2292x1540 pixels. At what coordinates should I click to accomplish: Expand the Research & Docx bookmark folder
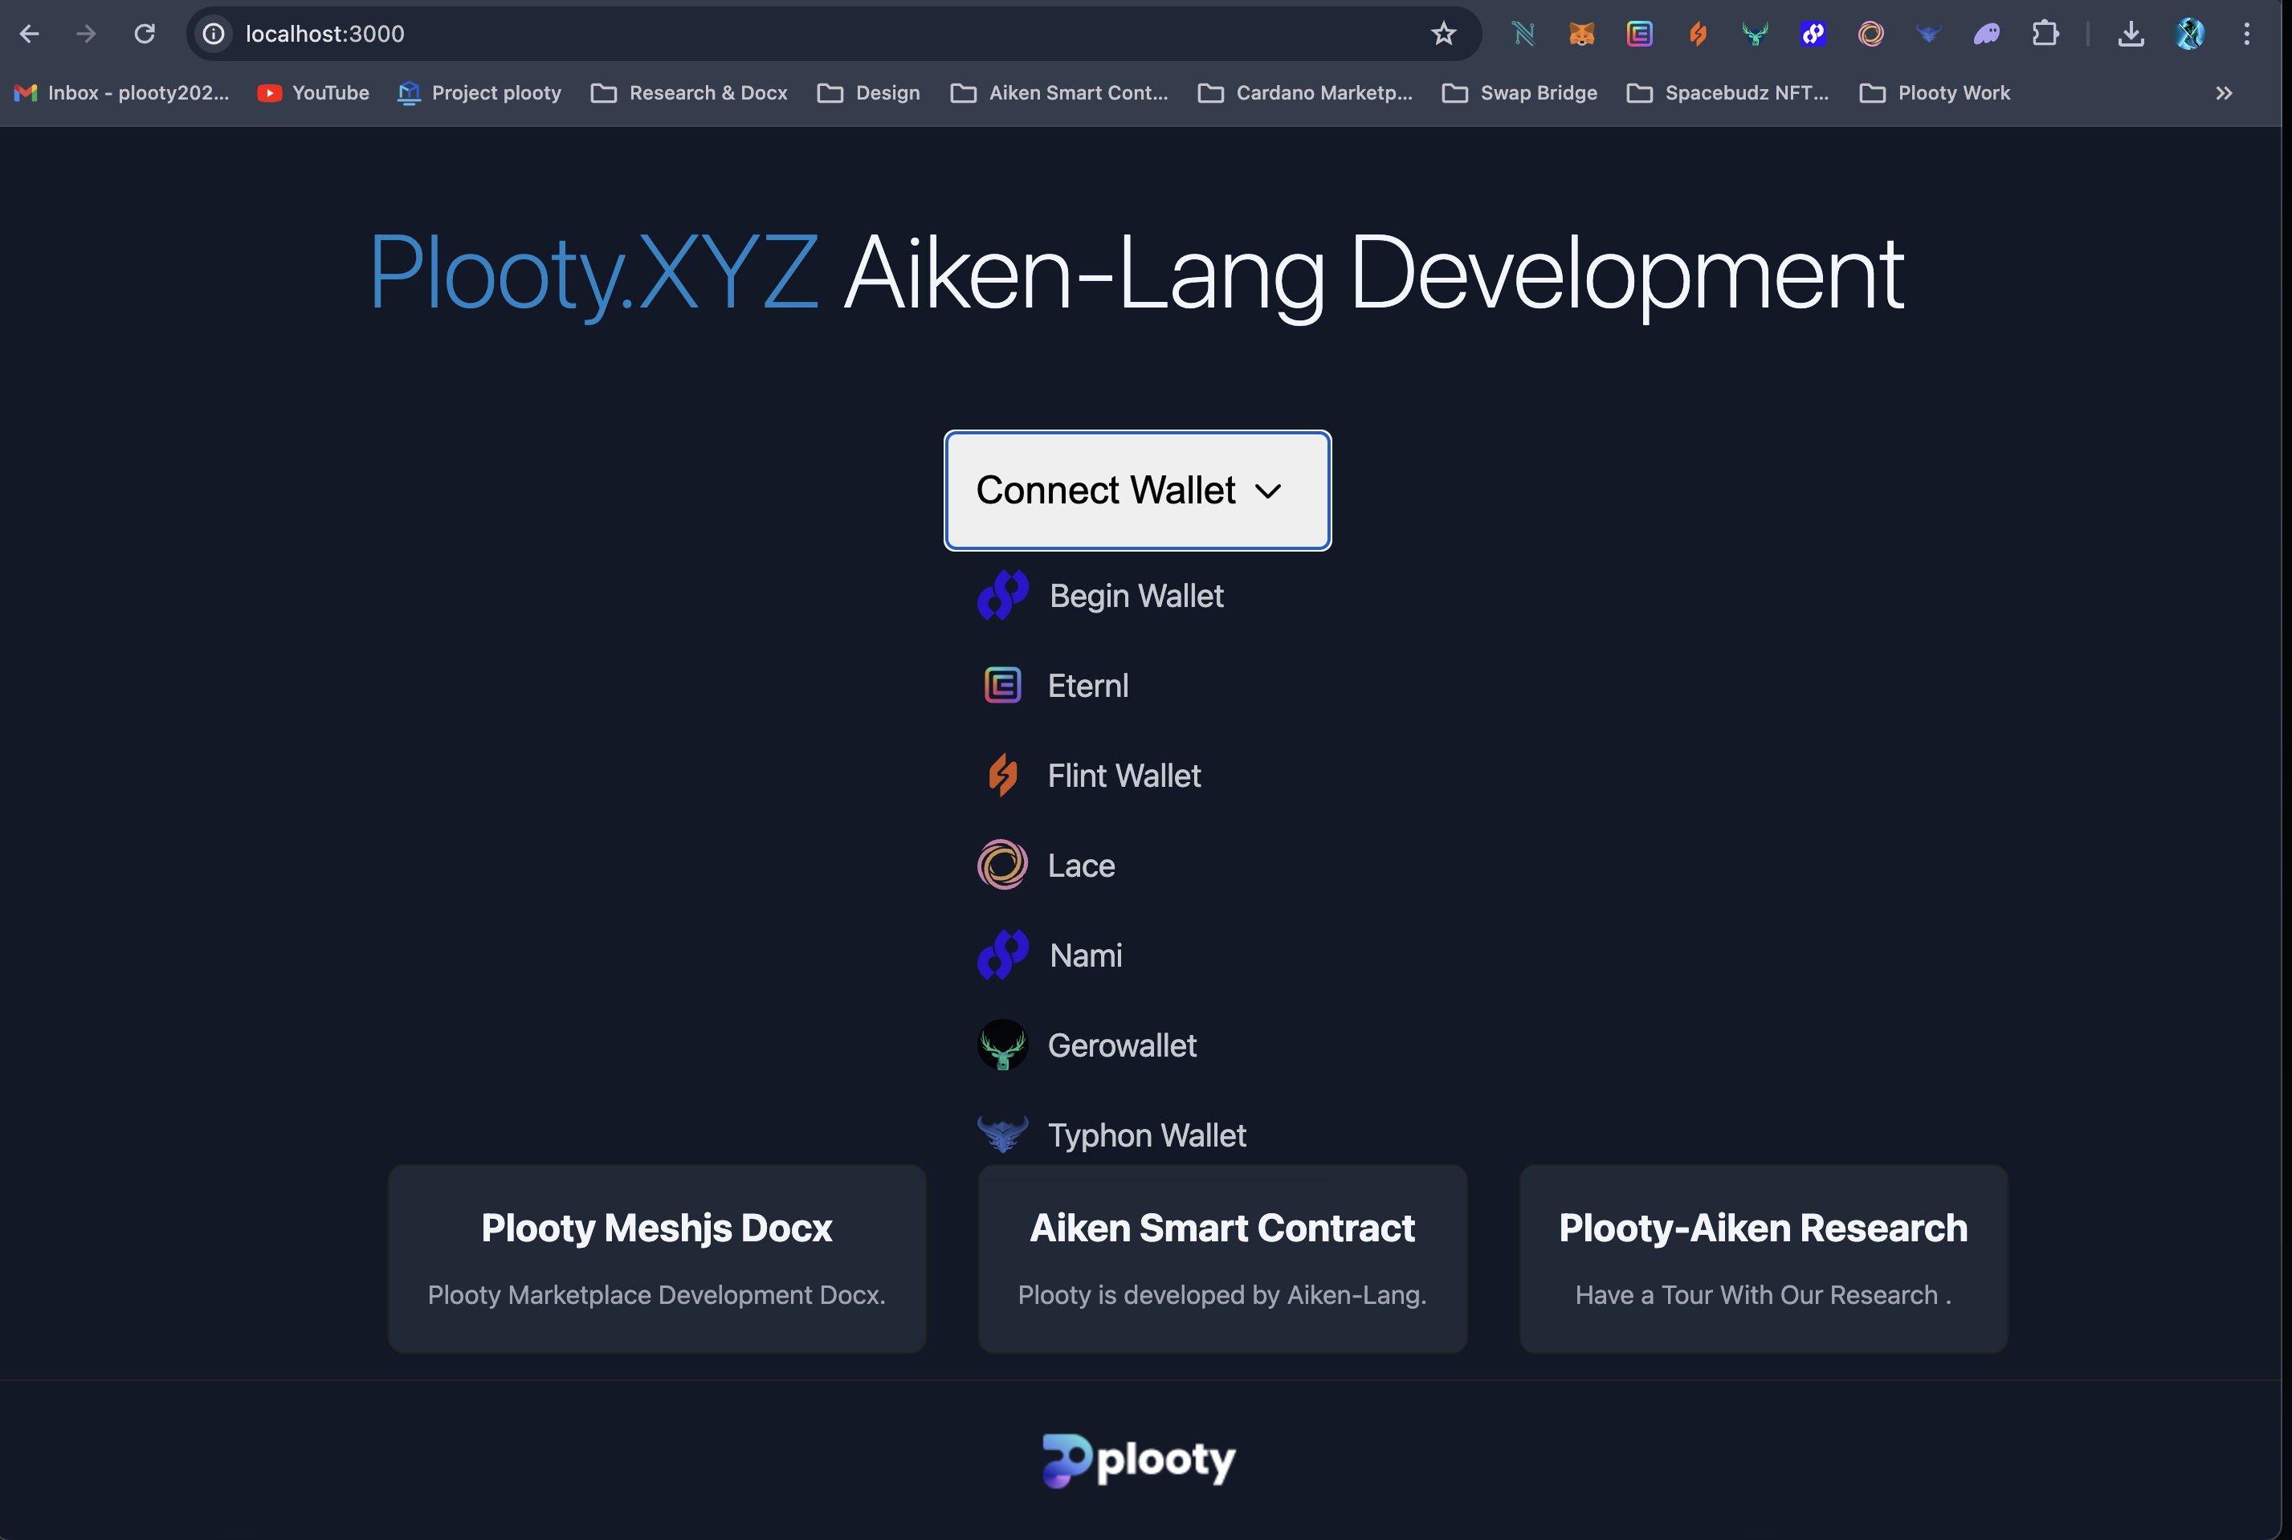(x=689, y=93)
